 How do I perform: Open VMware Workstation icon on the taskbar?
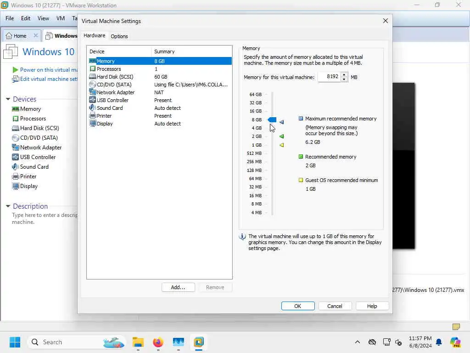pyautogui.click(x=198, y=342)
